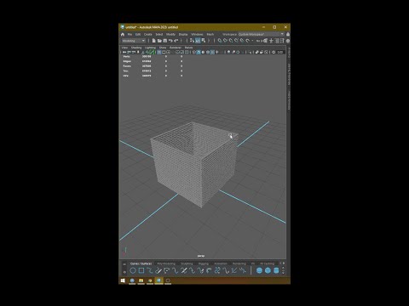Viewport: 409px width, 306px height.
Task: Open the File menu
Action: [130, 34]
